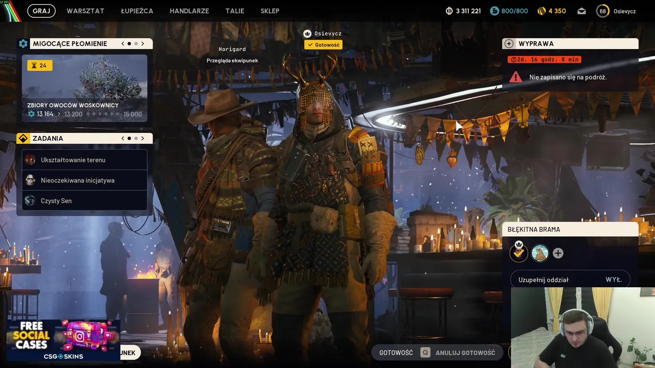
Task: Open the Czysty Sen task
Action: pos(84,200)
